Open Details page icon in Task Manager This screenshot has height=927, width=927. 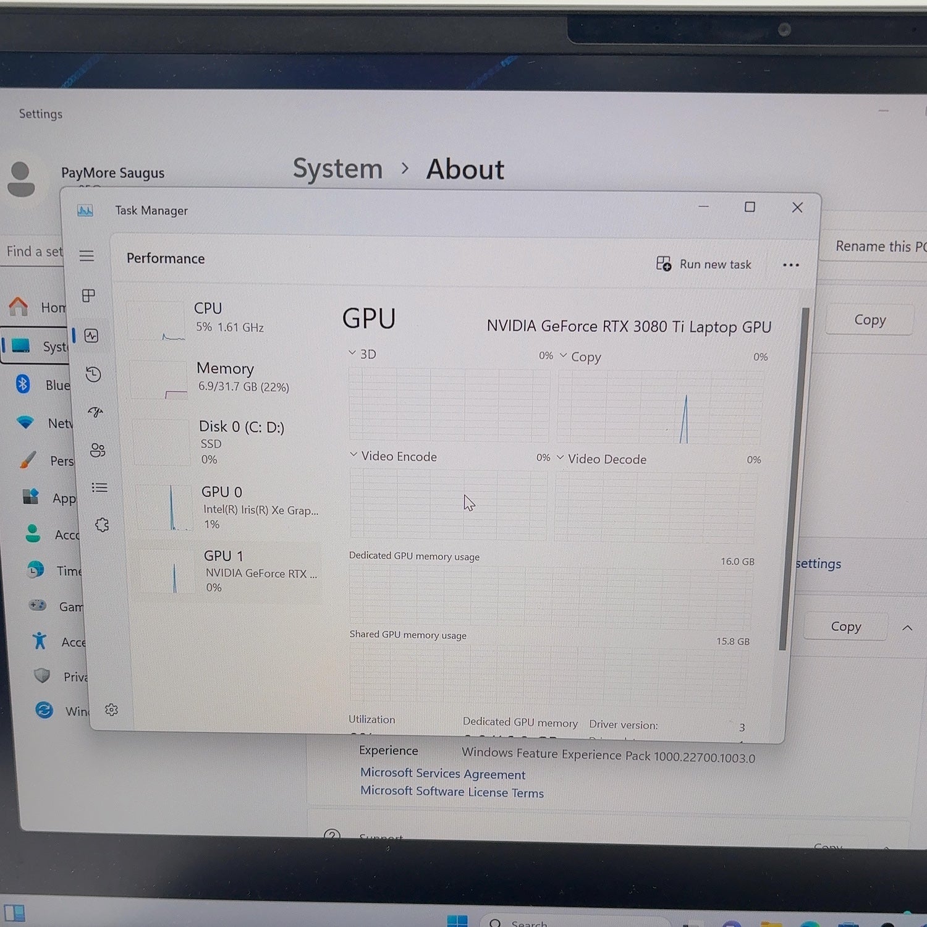coord(99,488)
